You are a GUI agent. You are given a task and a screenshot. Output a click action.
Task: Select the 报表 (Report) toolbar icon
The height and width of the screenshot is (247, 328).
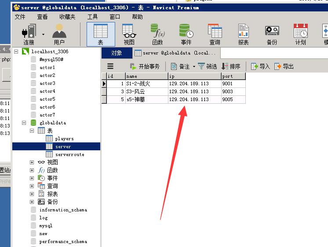coord(243,34)
